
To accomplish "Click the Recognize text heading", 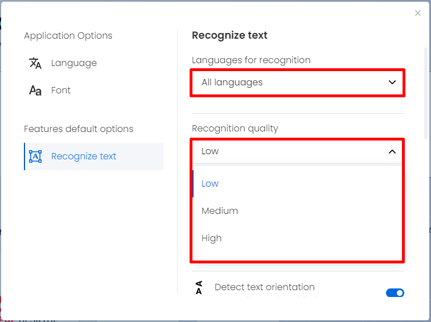I will tap(229, 35).
